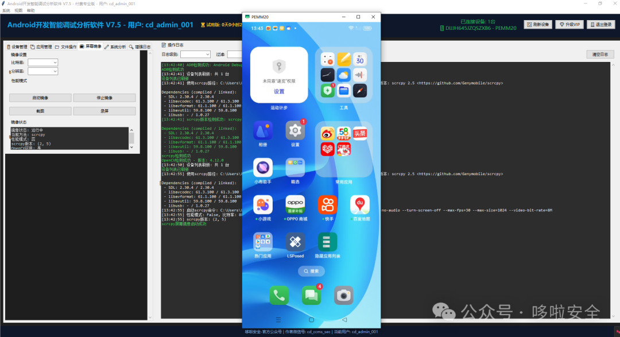
Task: Open the Weibo app icon
Action: pyautogui.click(x=327, y=134)
